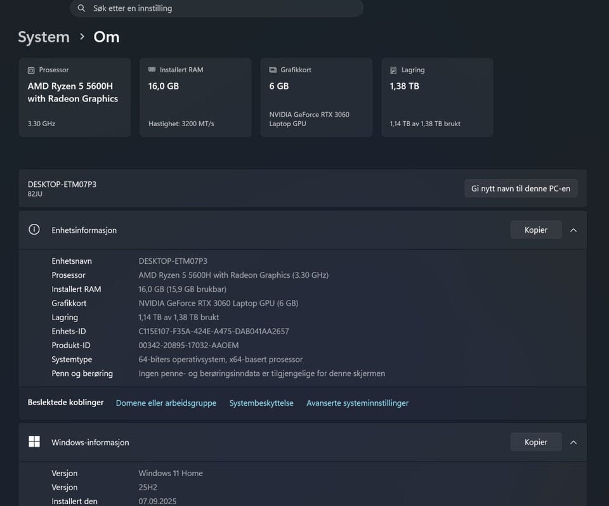Click the Installert den label
Screen dimensions: 609x506
75,501
